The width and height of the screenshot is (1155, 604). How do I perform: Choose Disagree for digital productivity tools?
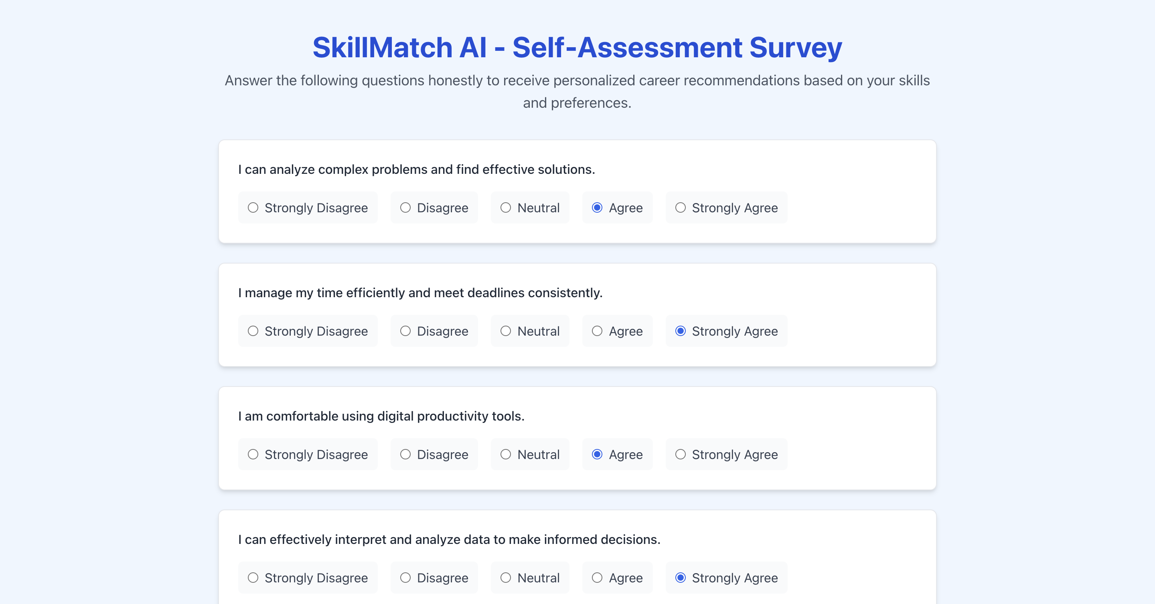(405, 455)
